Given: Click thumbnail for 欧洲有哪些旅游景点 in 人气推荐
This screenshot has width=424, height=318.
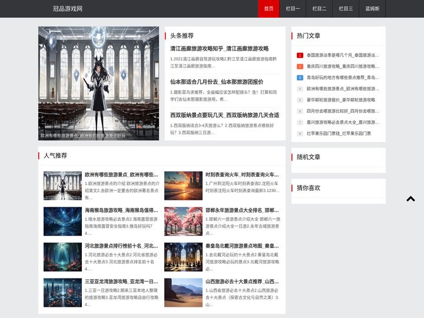Looking at the screenshot, I should pyautogui.click(x=62, y=185).
